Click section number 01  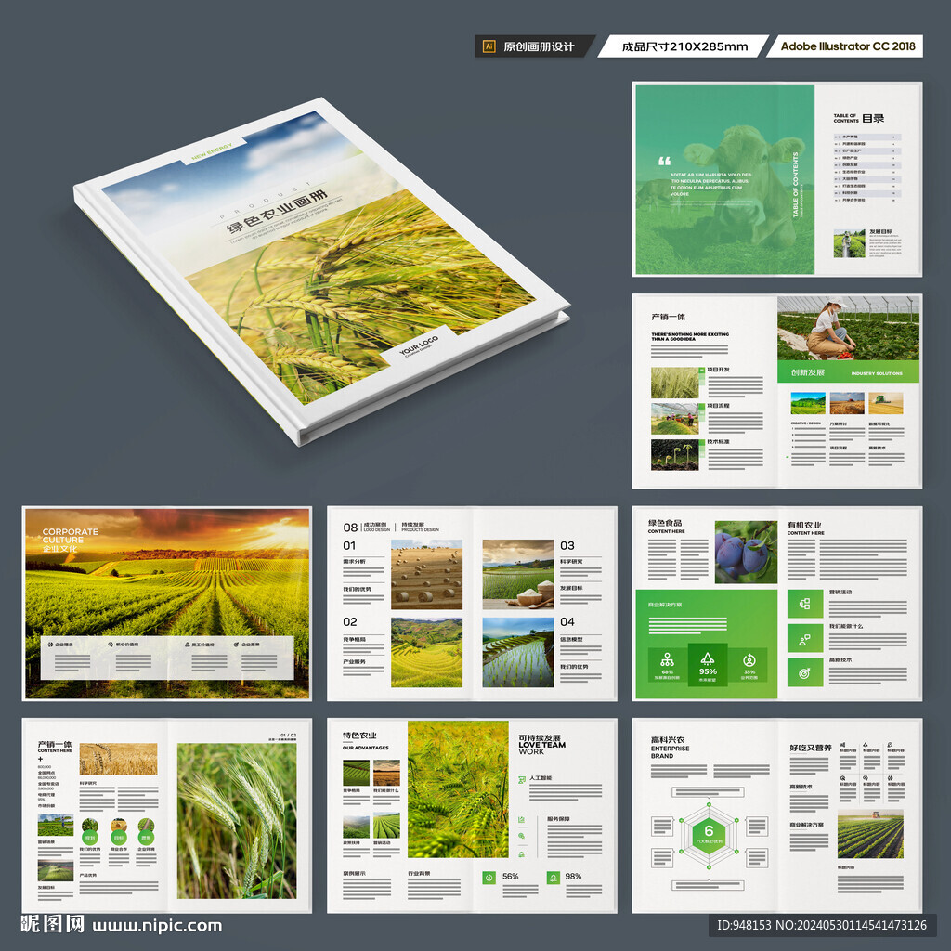[x=349, y=545]
